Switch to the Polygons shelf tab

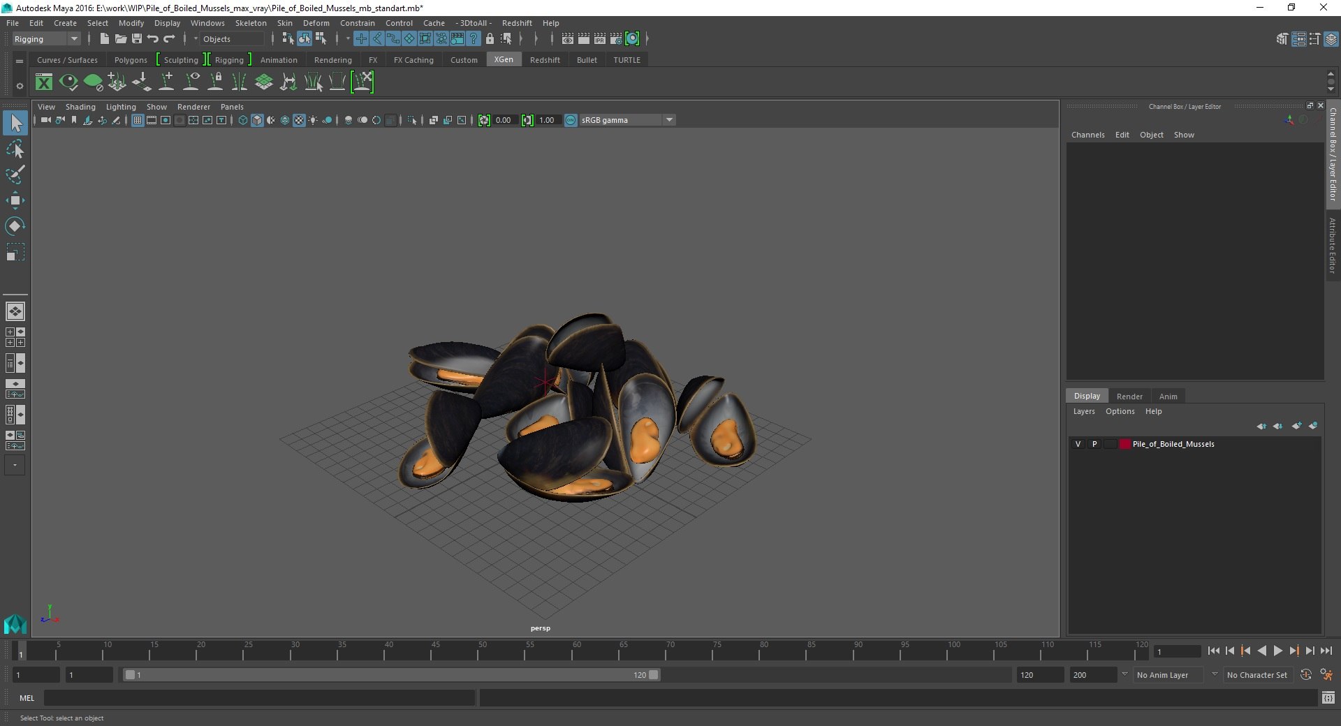pyautogui.click(x=131, y=60)
